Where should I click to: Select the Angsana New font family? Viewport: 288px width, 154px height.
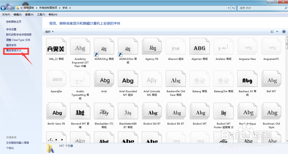pyautogui.click(x=247, y=46)
